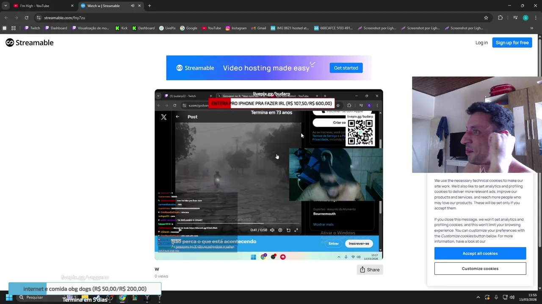542x304 pixels.
Task: Open the media controls toolbar icon
Action: point(515,18)
